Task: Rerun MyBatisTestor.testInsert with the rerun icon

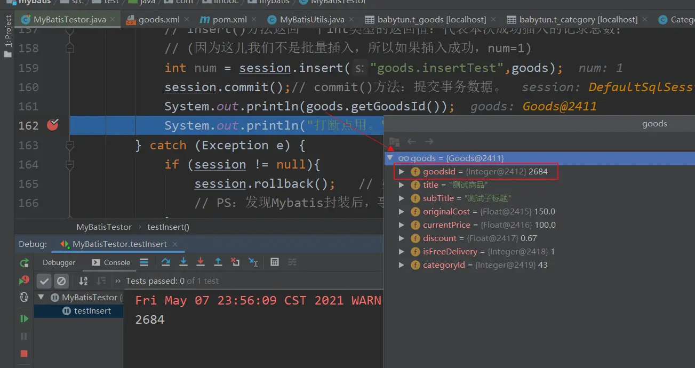Action: click(x=24, y=262)
